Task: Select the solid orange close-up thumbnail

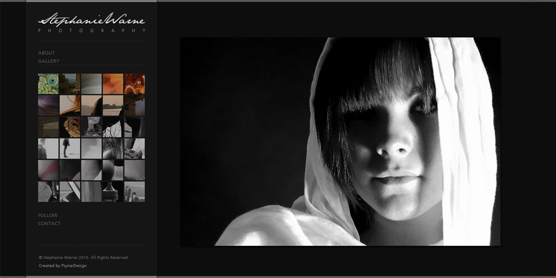Action: tap(113, 84)
